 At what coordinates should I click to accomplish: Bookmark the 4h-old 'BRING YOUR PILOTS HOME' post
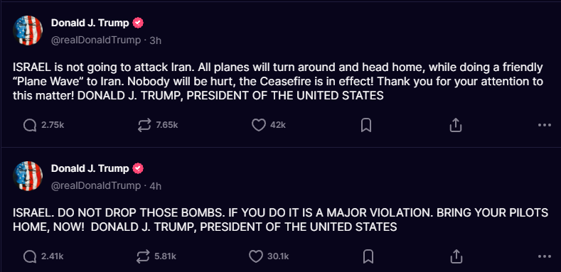368,256
